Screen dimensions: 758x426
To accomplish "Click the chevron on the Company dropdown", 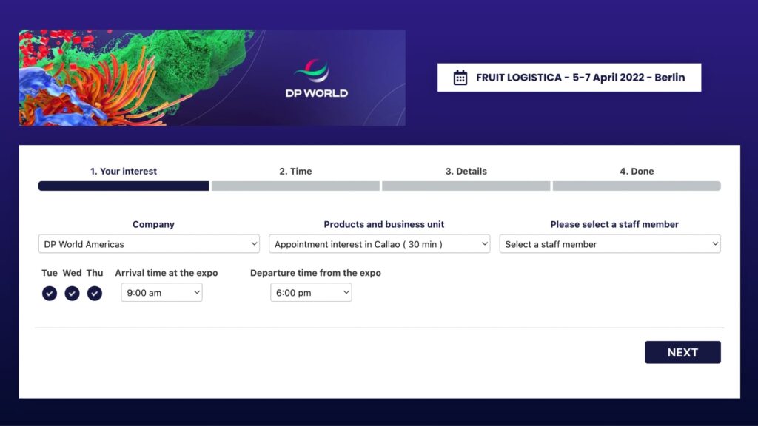I will pos(255,243).
